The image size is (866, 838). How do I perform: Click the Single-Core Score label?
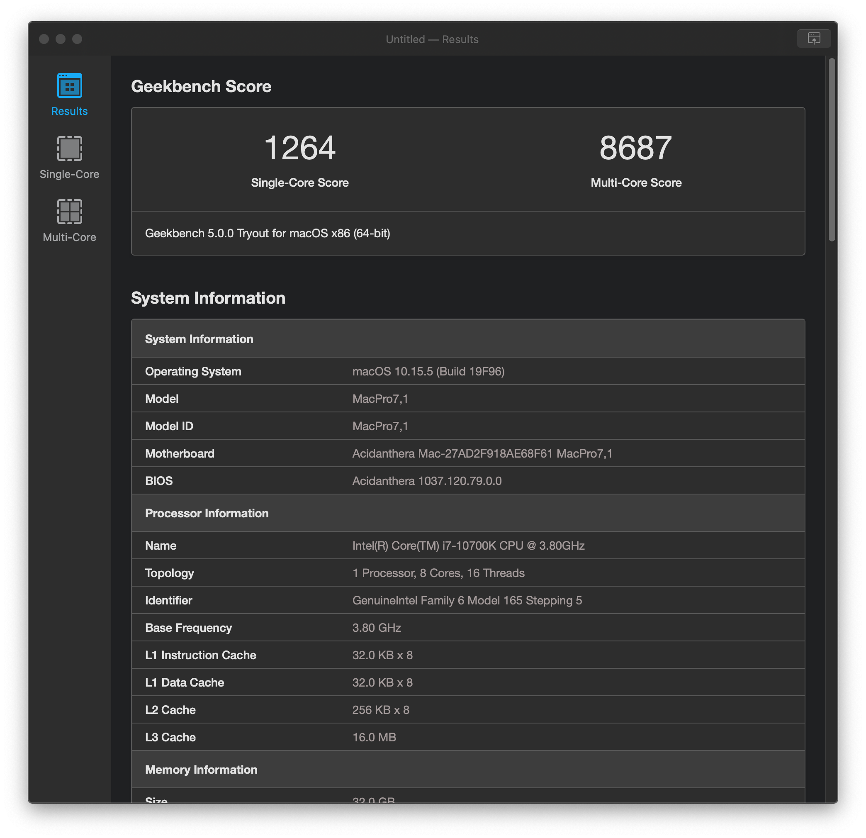tap(299, 183)
